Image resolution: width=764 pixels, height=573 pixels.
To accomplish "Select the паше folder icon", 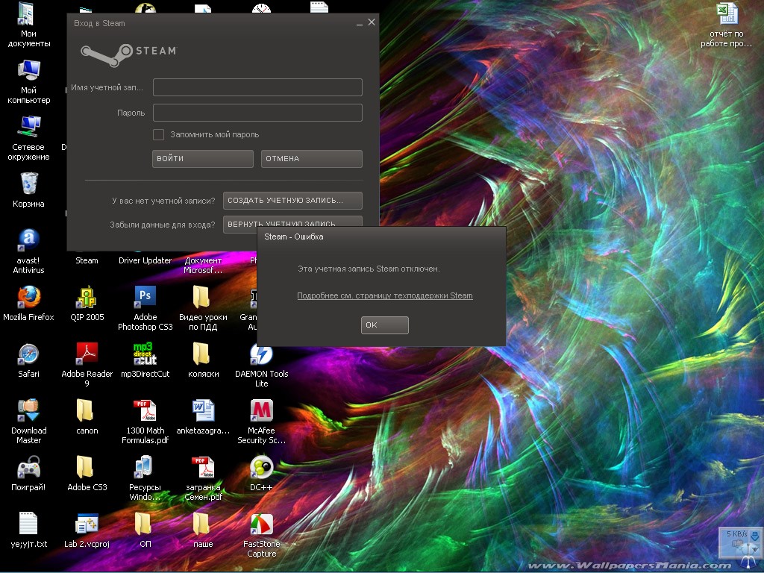I will click(x=203, y=530).
